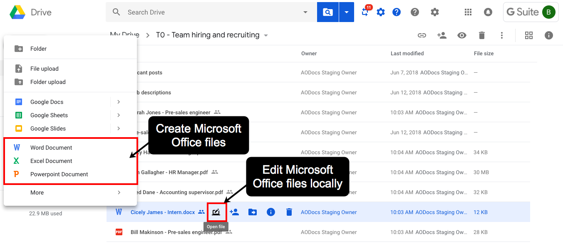Image resolution: width=563 pixels, height=244 pixels.
Task: Open the Jones - Pre-sales engineer row
Action: coord(318,112)
